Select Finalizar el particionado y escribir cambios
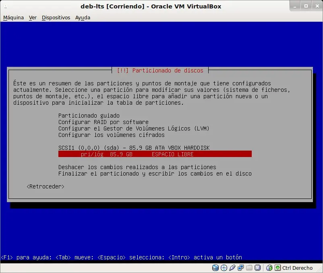This screenshot has height=273, width=323. (x=155, y=174)
